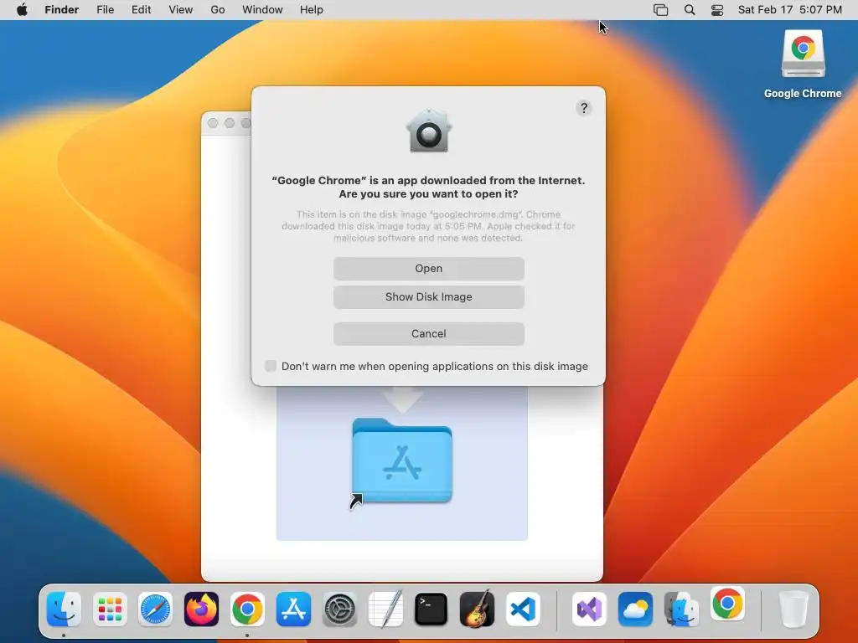Cancel the open confirmation dialog
858x643 pixels.
pos(428,333)
